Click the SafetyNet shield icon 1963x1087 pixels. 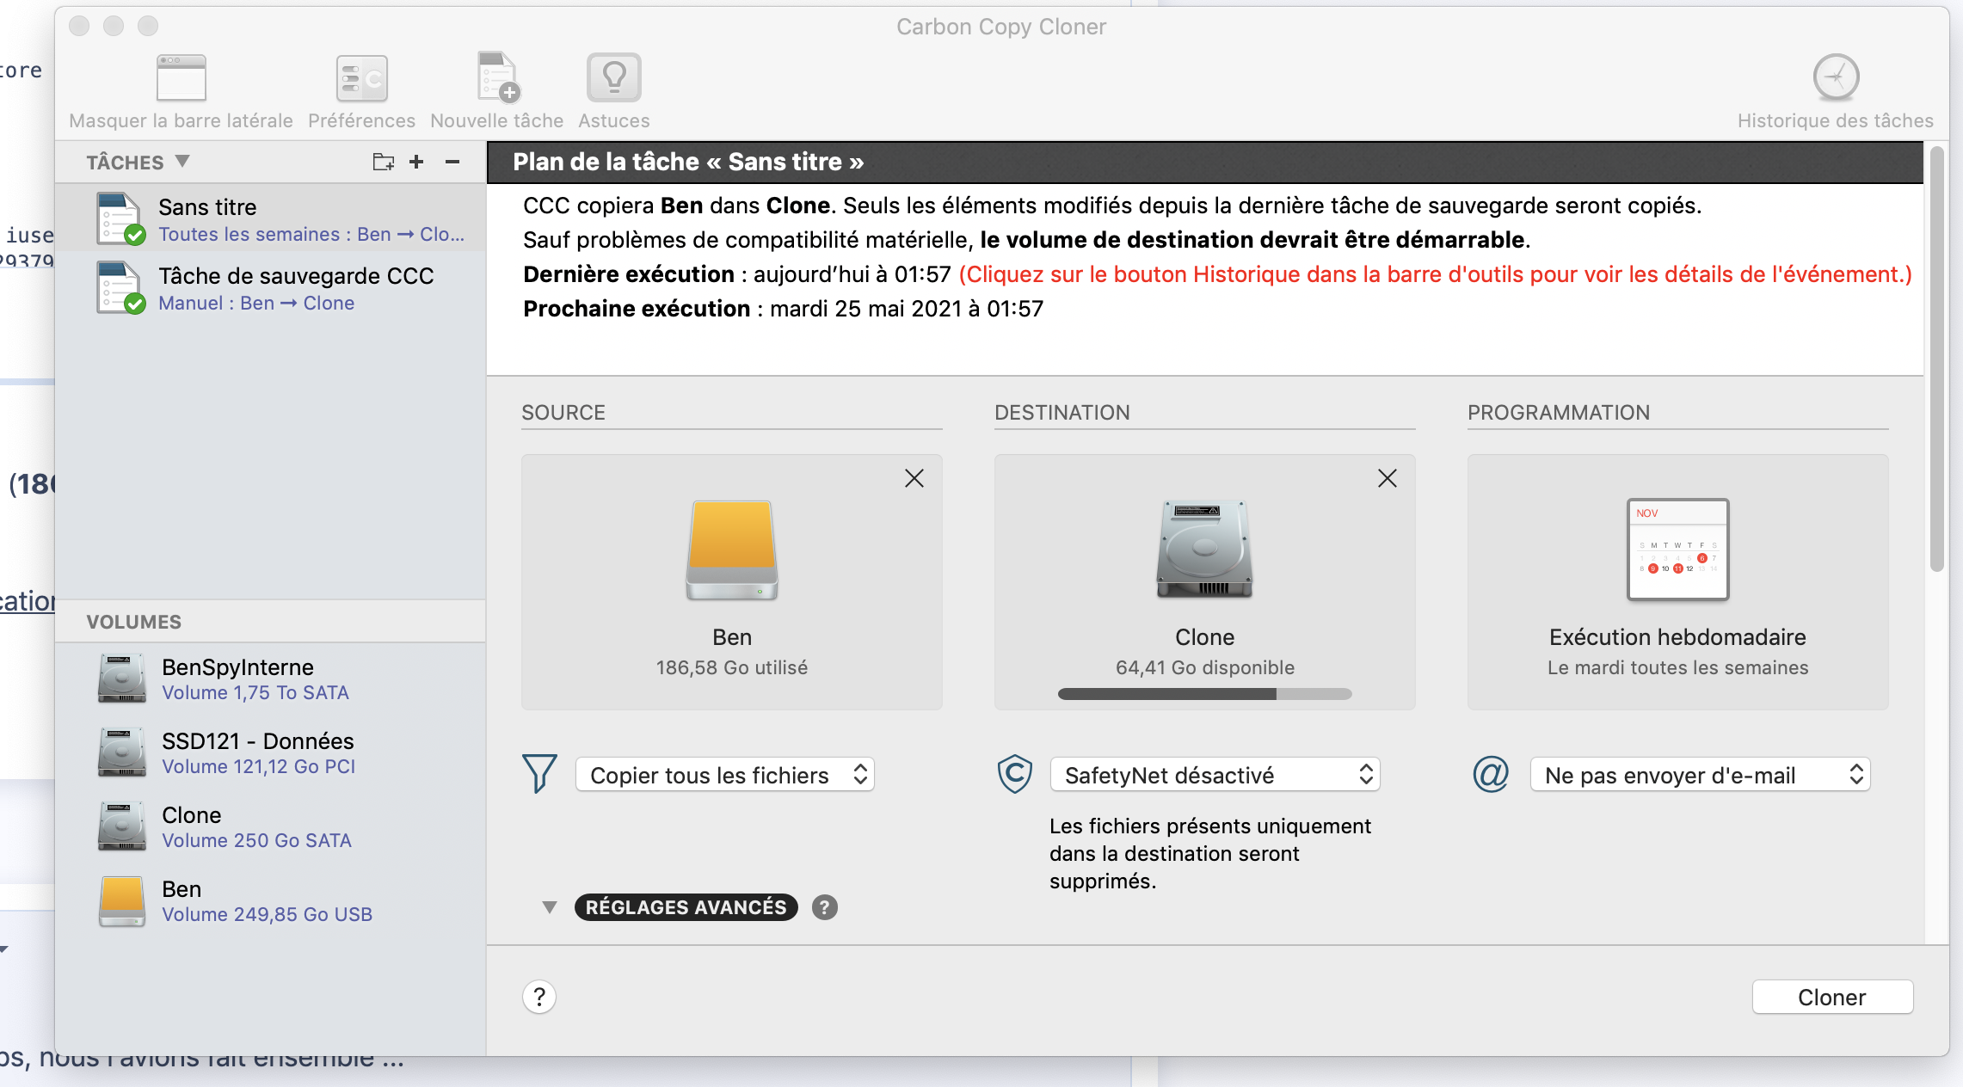[1015, 774]
